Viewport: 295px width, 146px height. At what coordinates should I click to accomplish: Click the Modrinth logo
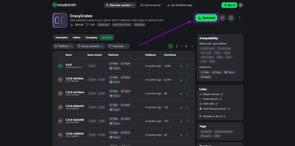[x=64, y=5]
